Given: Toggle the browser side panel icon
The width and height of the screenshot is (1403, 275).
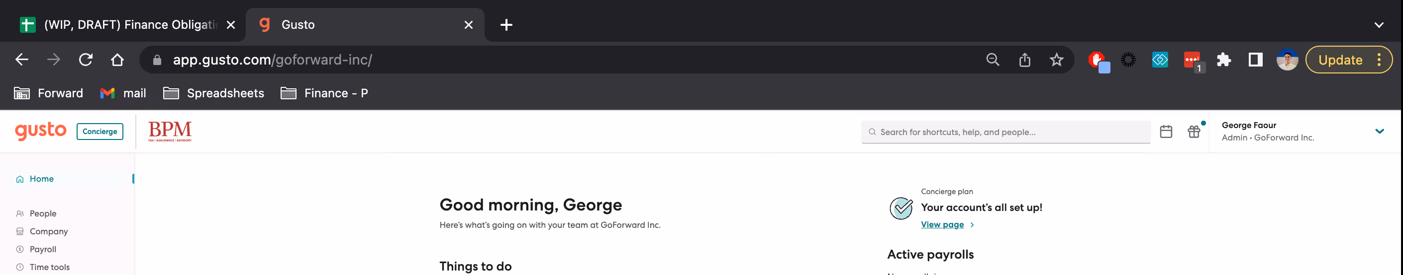Looking at the screenshot, I should coord(1255,60).
